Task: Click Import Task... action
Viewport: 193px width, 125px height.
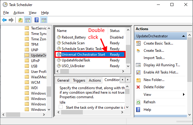Action: pyautogui.click(x=154, y=58)
